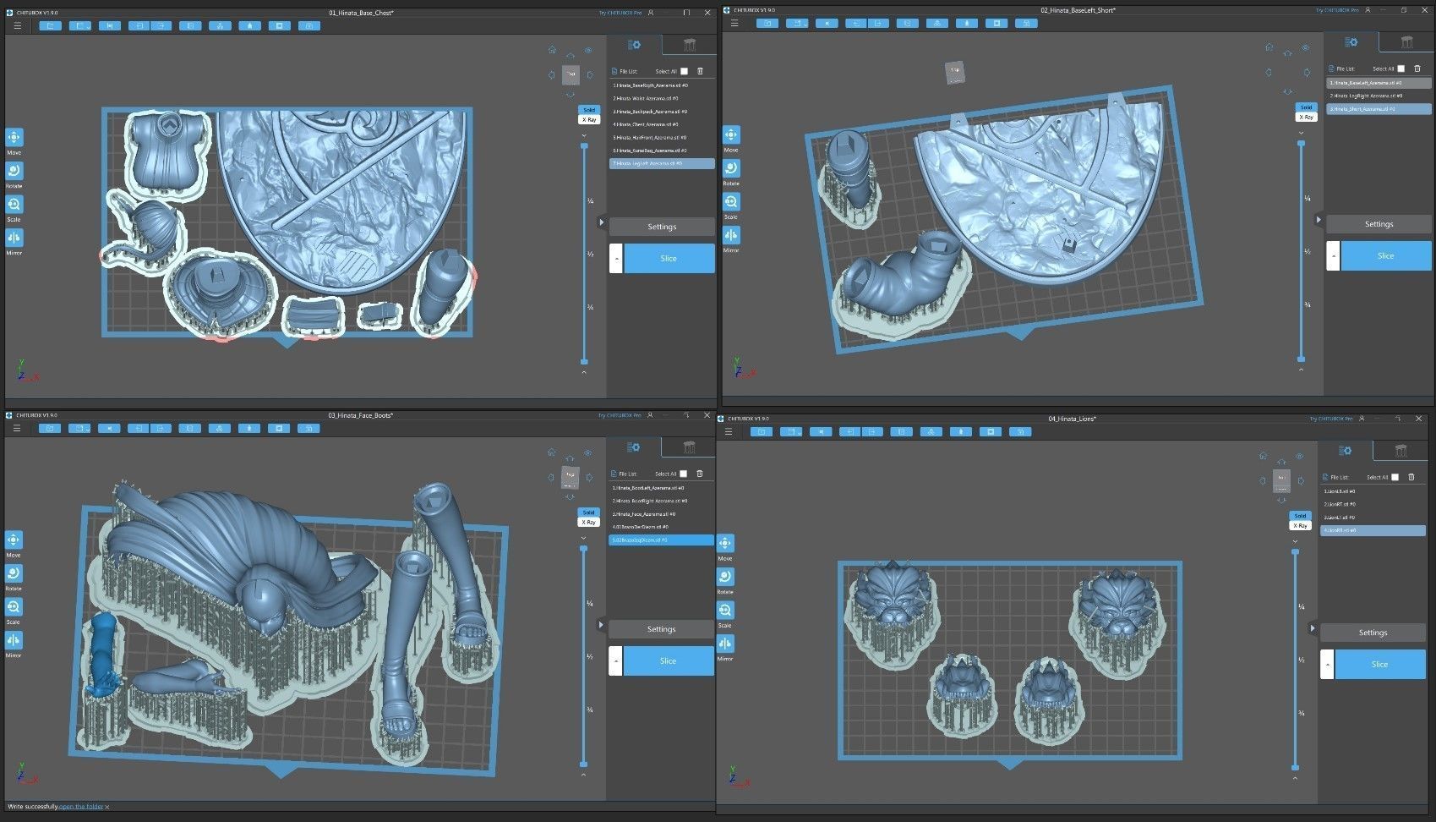
Task: Click Try CHITUBOX Pro in 02_Hinata_BaseLeft_Short
Action: tap(1337, 10)
